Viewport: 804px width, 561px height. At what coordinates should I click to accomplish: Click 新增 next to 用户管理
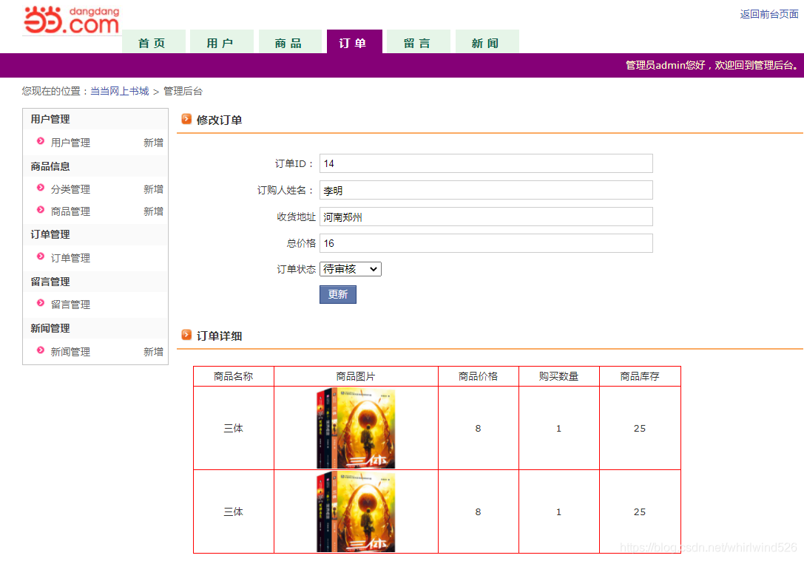pos(153,143)
